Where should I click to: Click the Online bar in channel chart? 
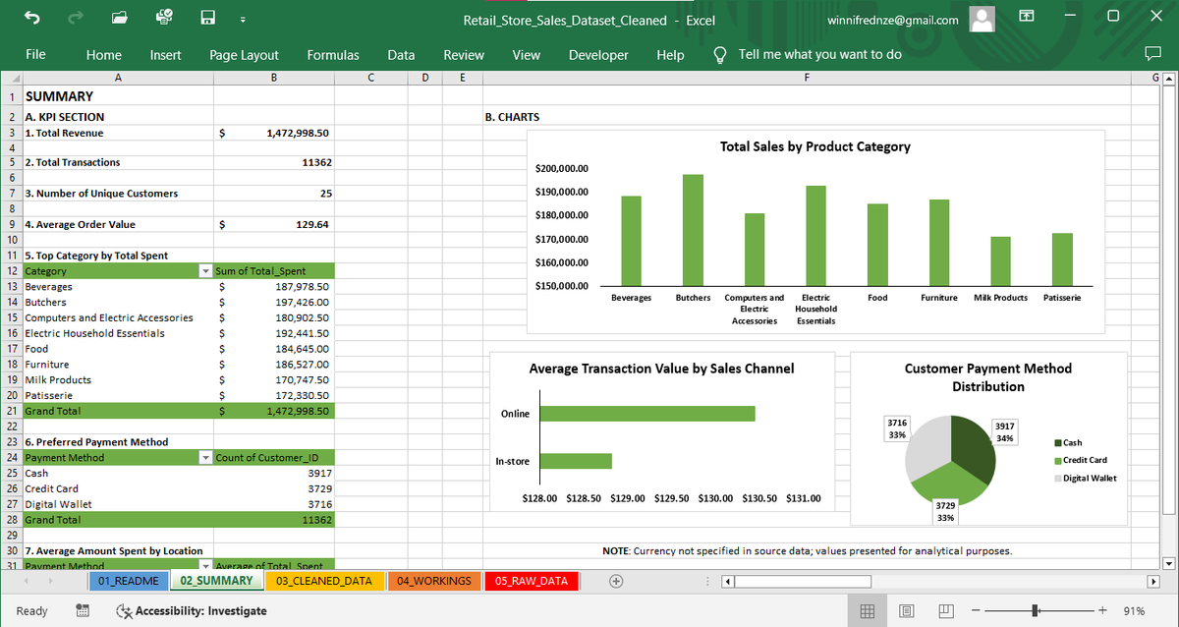click(x=647, y=413)
